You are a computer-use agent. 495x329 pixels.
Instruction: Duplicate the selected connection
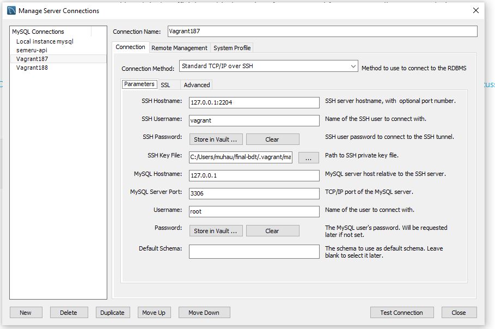112,313
